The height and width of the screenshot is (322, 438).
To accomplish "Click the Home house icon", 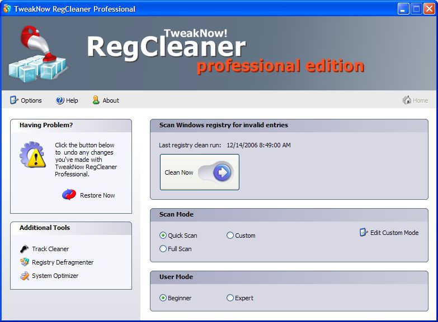I will click(x=407, y=100).
